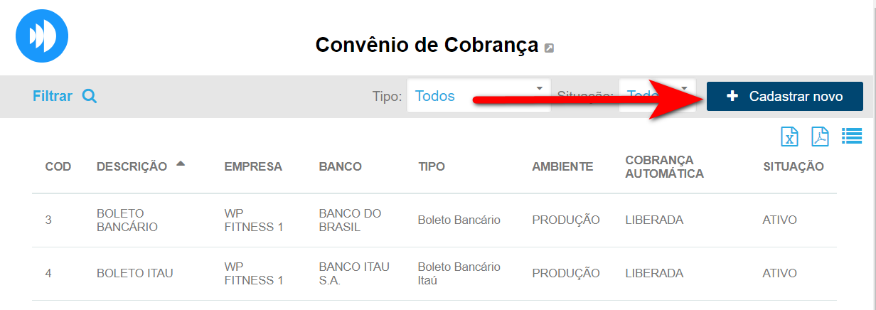Open the Tipo dropdown showing Todos
Image resolution: width=876 pixels, height=310 pixels.
[x=478, y=96]
